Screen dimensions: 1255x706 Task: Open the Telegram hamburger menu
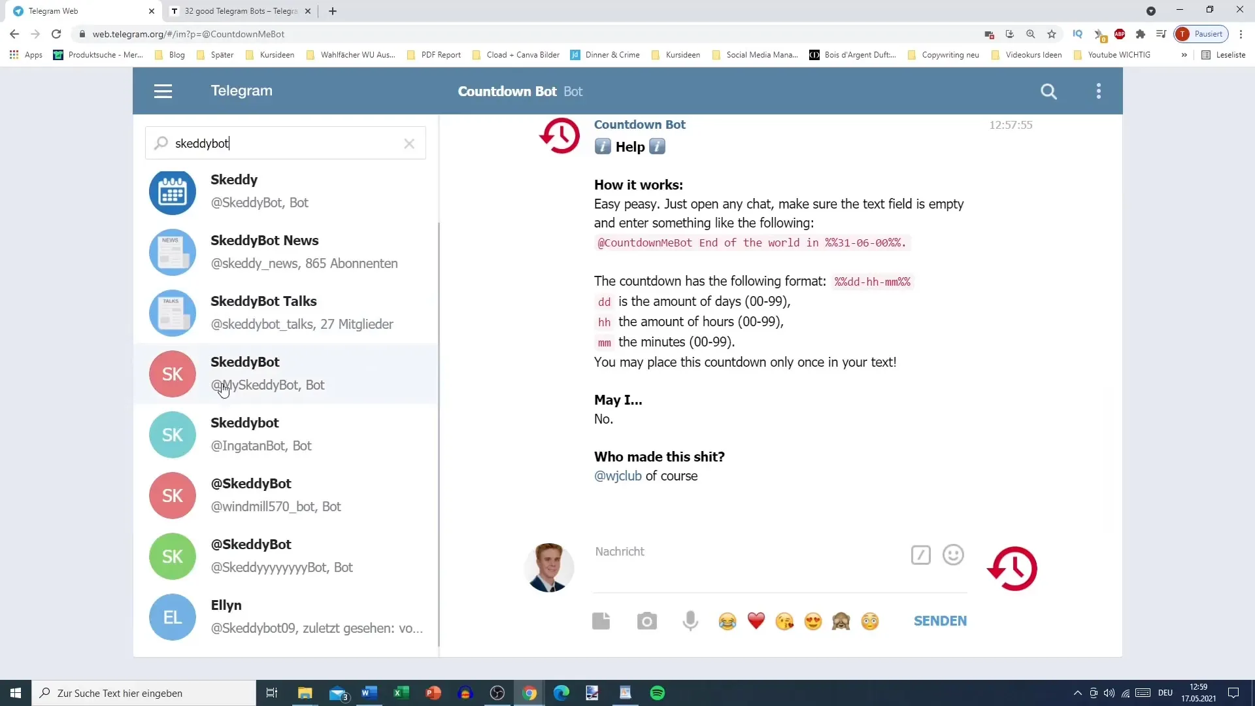coord(163,92)
